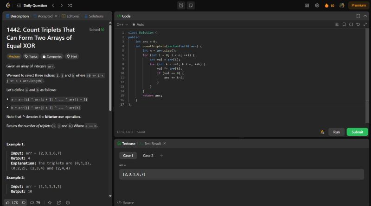Click the Run button
Viewport: 371px width, 206px height.
[336, 132]
